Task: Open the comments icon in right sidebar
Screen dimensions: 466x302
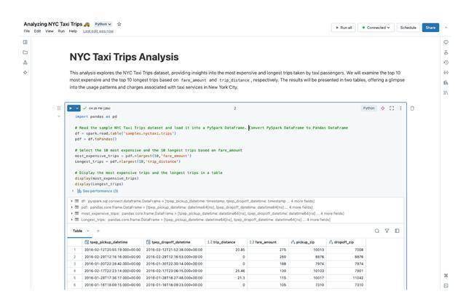Action: (x=446, y=42)
